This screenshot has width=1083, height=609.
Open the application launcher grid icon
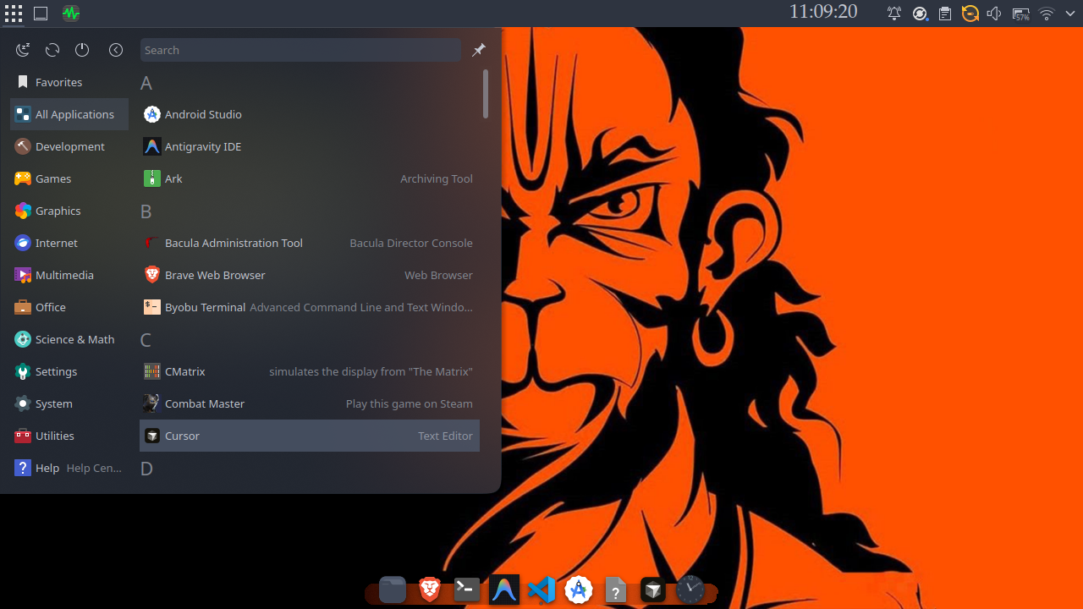pyautogui.click(x=14, y=14)
